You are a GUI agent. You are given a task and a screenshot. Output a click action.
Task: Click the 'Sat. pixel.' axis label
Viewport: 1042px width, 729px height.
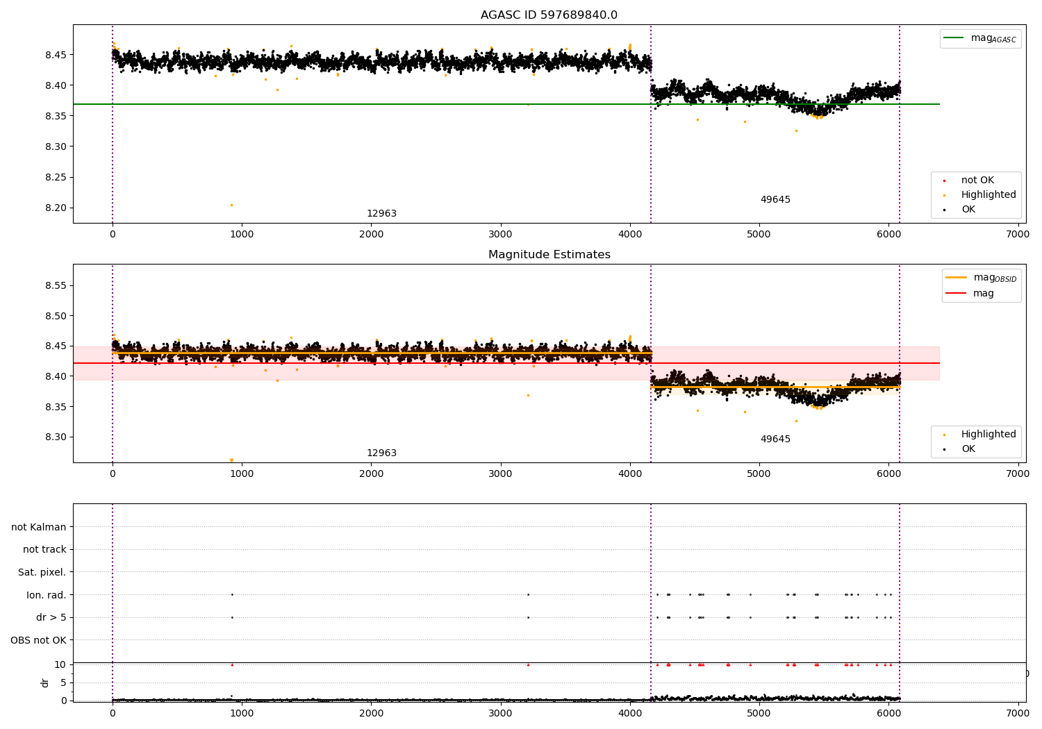(x=42, y=572)
